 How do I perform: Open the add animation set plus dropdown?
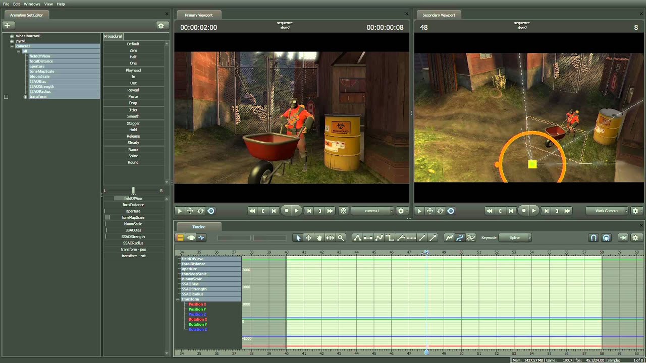(9, 25)
